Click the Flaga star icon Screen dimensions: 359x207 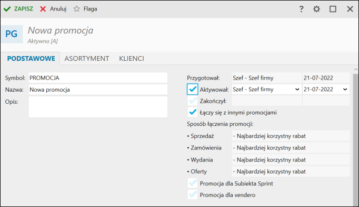pyautogui.click(x=77, y=9)
